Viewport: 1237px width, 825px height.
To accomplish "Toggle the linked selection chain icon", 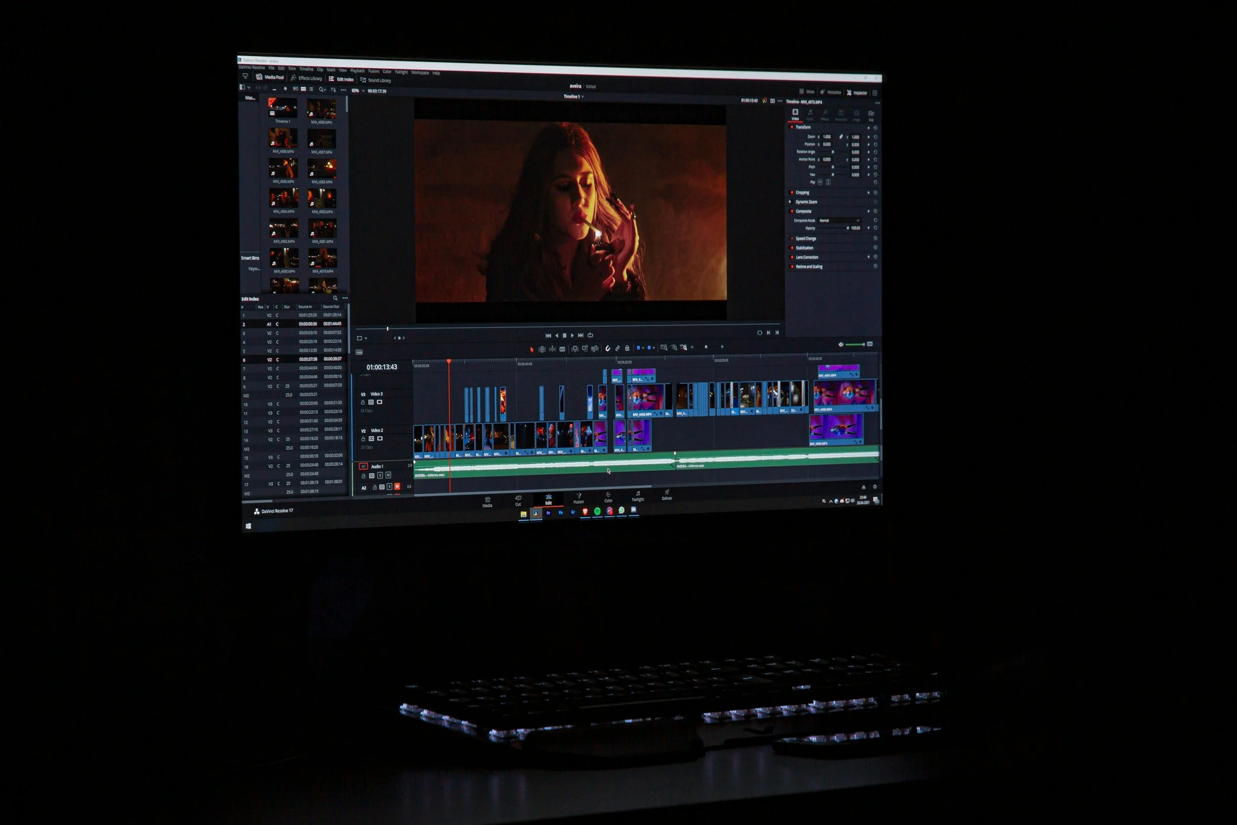I will (618, 348).
